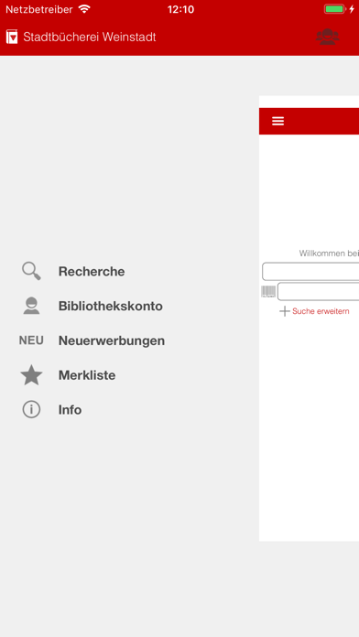Tap the Stadtbücherei Weinstadt title
359x637 pixels.
90,37
